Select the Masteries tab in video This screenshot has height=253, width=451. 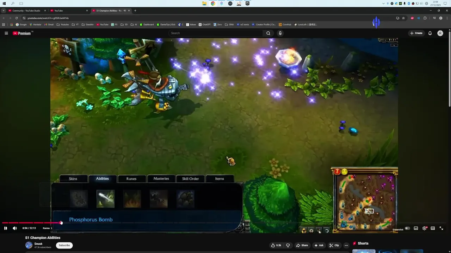coord(161,179)
